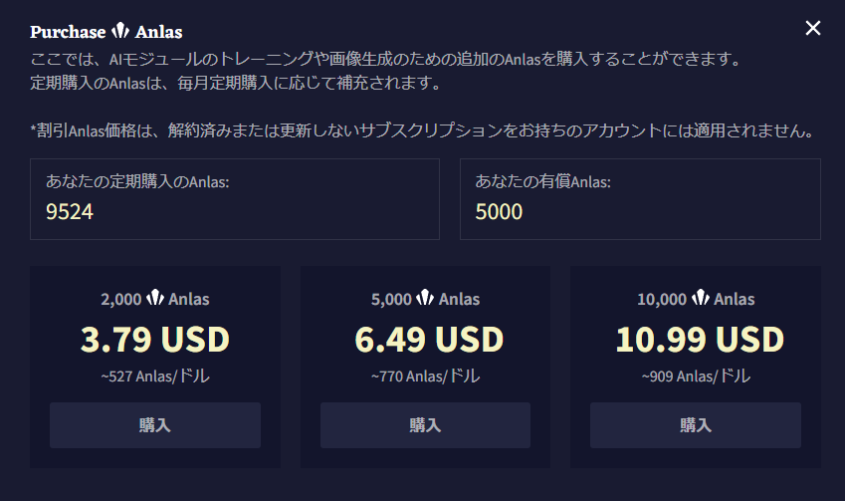This screenshot has width=845, height=501.
Task: Select the 10.99 USD price text
Action: 700,340
